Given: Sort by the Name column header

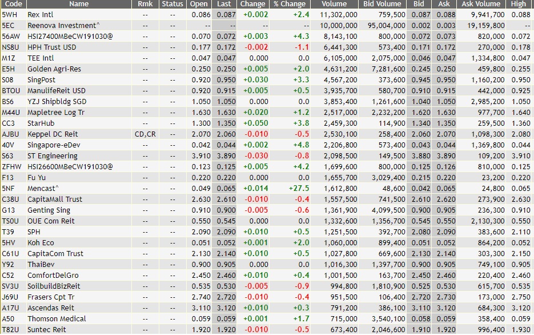Looking at the screenshot, I should [79, 4].
